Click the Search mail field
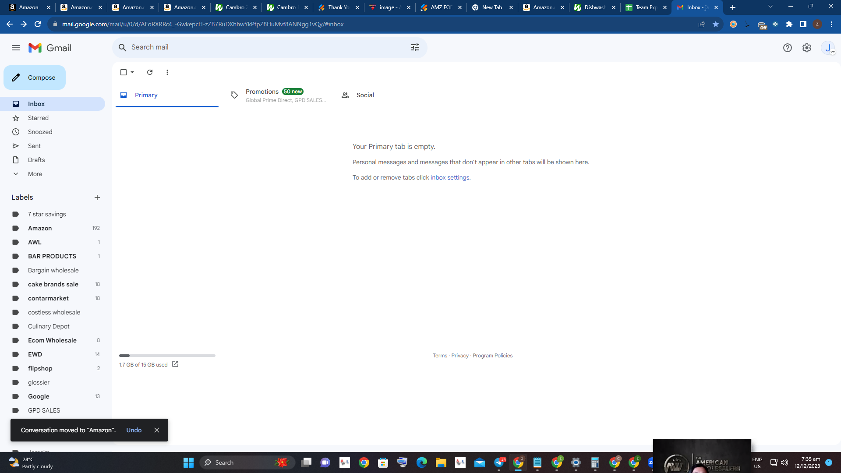 270,47
